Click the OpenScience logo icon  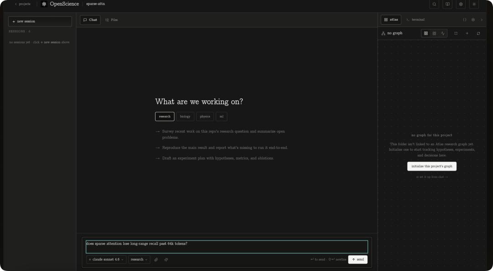[x=44, y=4]
